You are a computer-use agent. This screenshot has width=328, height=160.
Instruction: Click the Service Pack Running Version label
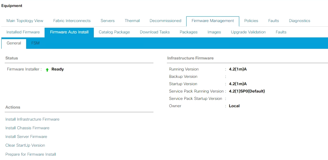tap(196, 91)
